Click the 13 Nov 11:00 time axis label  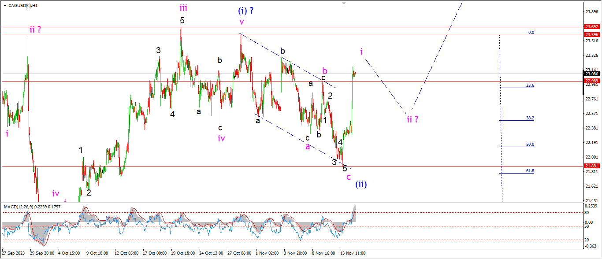click(353, 253)
